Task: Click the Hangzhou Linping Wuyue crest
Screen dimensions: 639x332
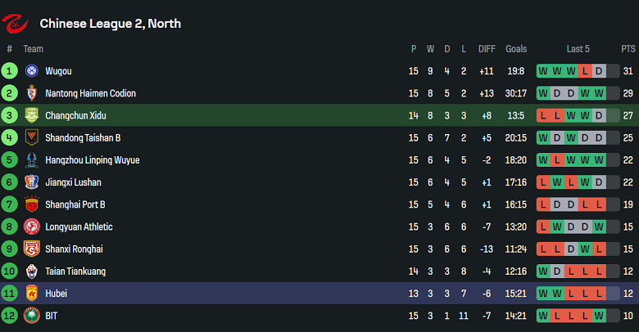Action: click(32, 160)
